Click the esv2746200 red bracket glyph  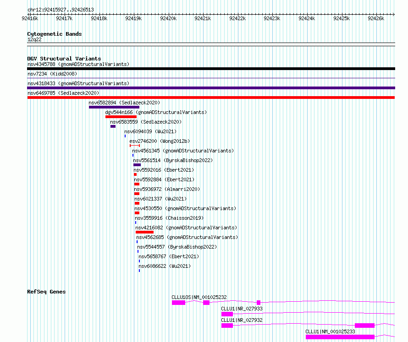135,146
